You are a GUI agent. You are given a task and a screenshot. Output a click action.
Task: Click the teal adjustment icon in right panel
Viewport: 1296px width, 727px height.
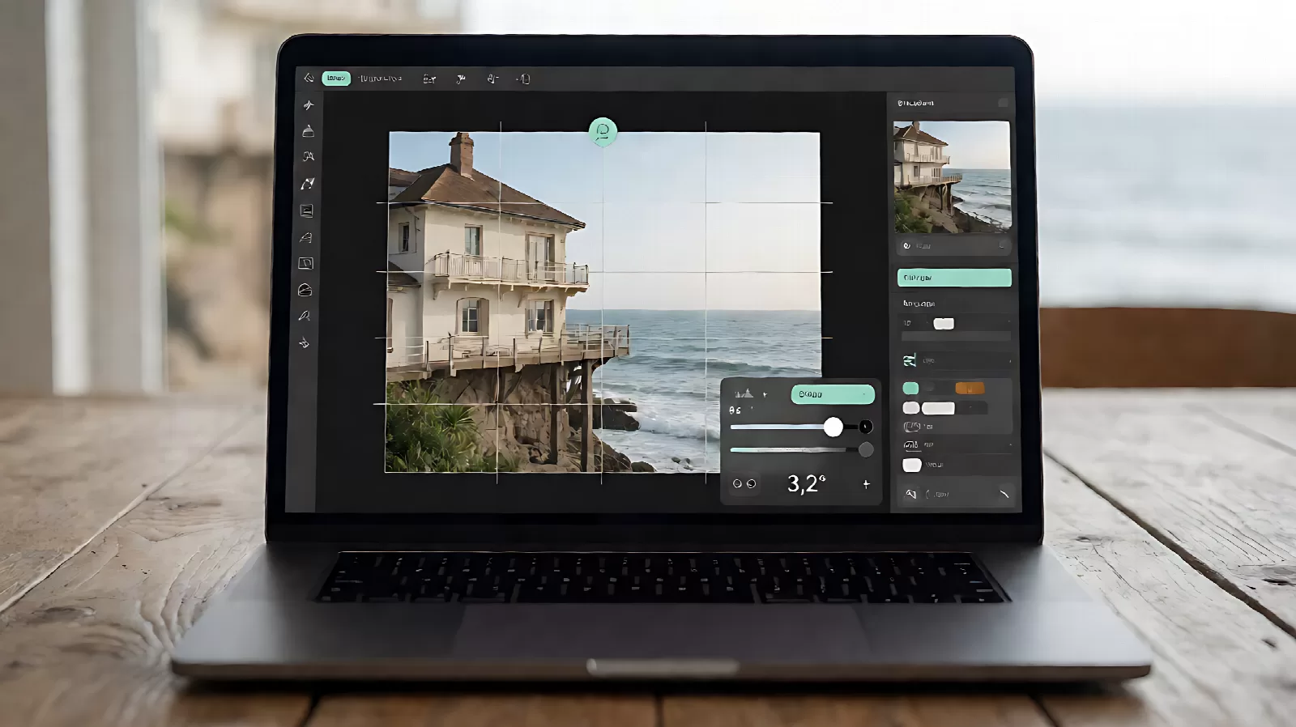tap(910, 360)
